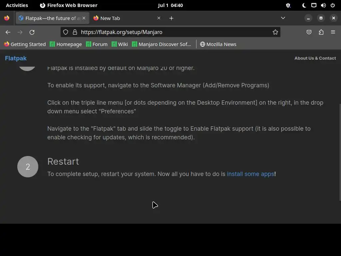Image resolution: width=341 pixels, height=256 pixels.
Task: Open Firefox View pinned tab icon
Action: click(7, 18)
